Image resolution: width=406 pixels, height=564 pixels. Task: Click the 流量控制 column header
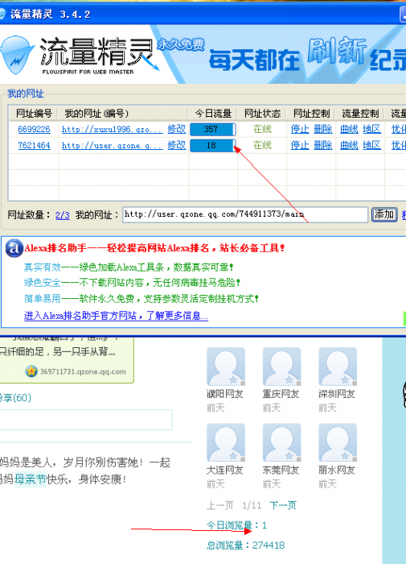[x=360, y=114]
